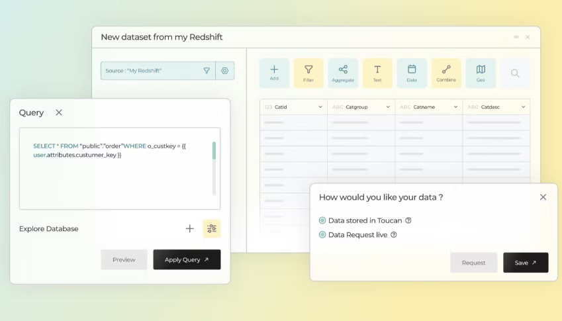Select the Data Request live option
Viewport: 562px width, 321px height.
tap(322, 234)
